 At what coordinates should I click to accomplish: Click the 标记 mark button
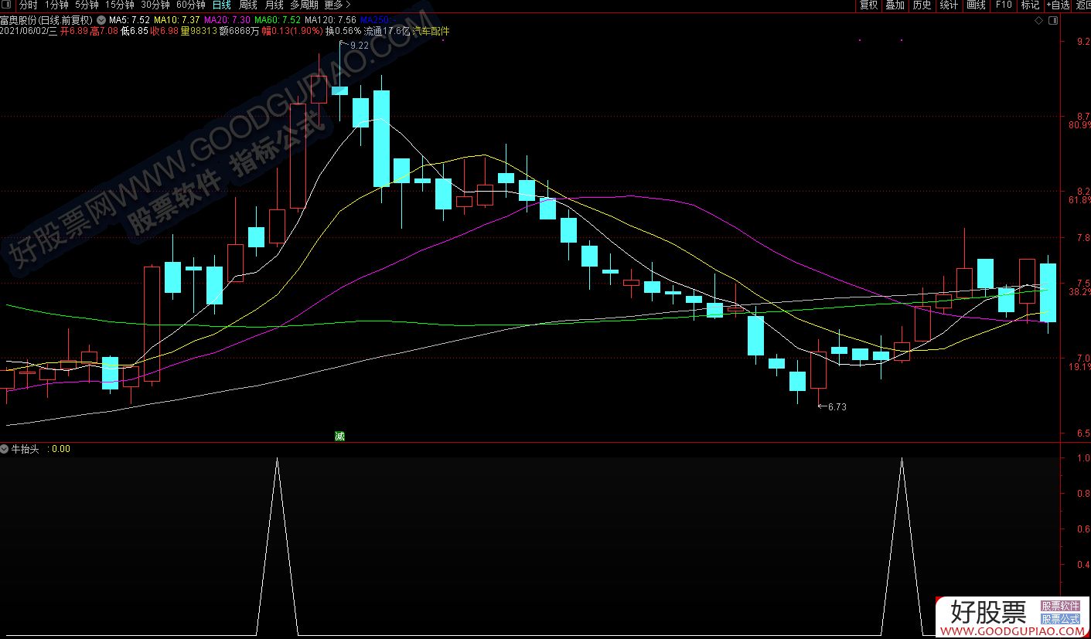(x=1030, y=5)
